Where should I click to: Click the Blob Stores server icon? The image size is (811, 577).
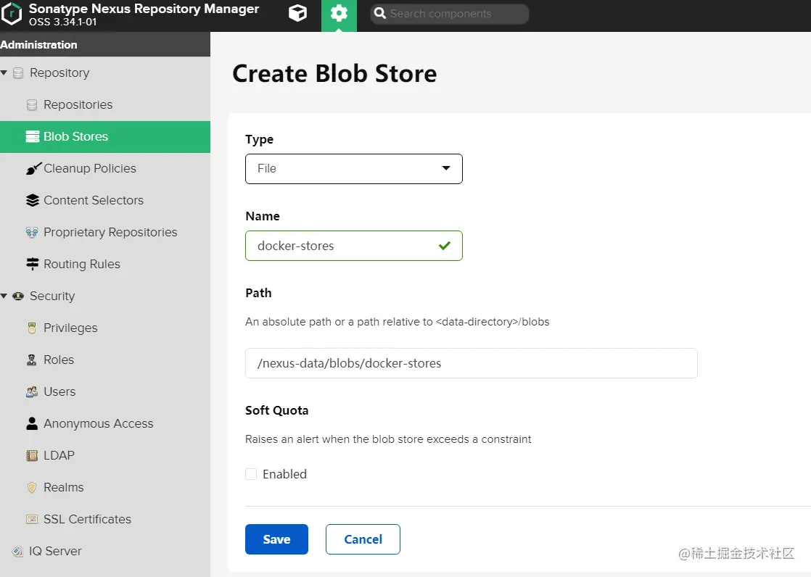pyautogui.click(x=32, y=137)
